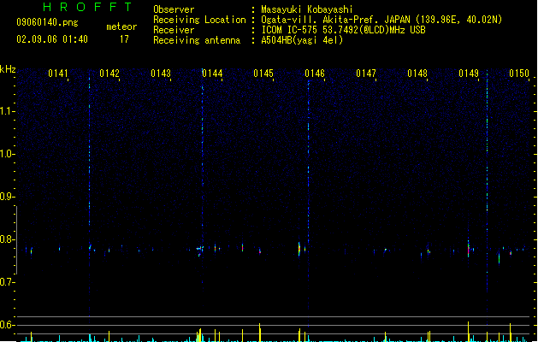The height and width of the screenshot is (342, 538).
Task: Click the 1.0 frequency axis label
Action: [x=8, y=154]
